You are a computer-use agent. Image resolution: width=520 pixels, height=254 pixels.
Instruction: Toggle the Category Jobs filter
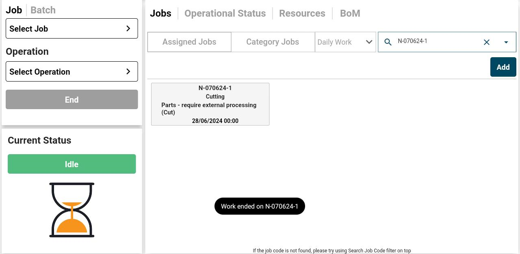point(273,42)
